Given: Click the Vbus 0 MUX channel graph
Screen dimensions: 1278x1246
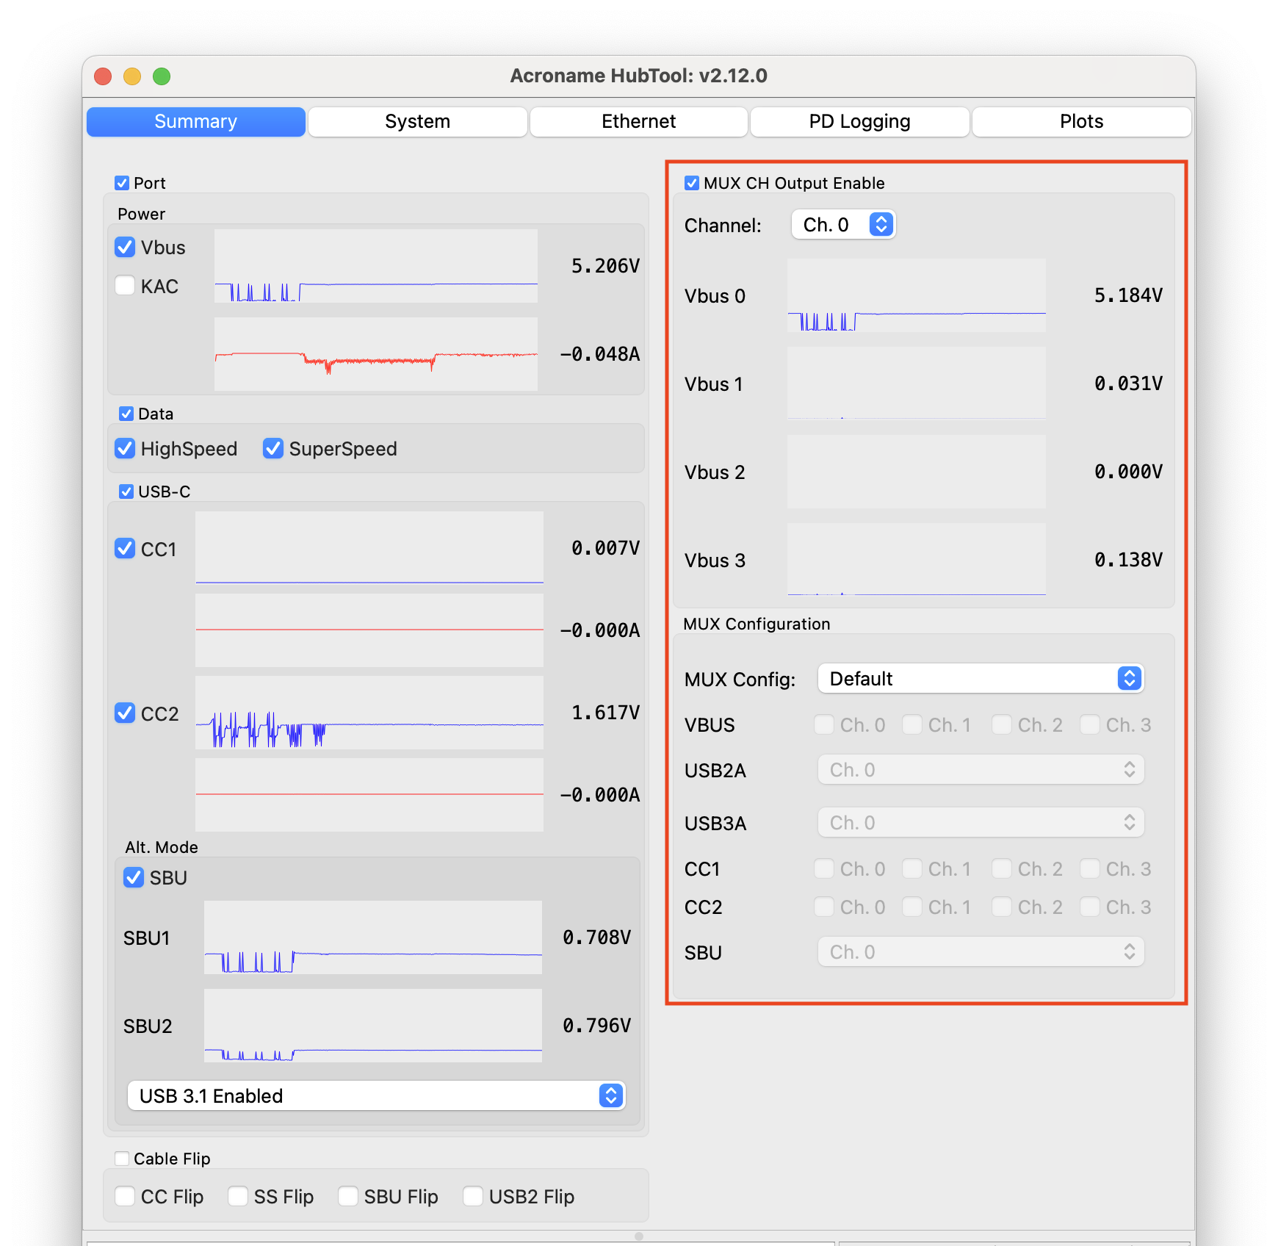Looking at the screenshot, I should click(916, 295).
